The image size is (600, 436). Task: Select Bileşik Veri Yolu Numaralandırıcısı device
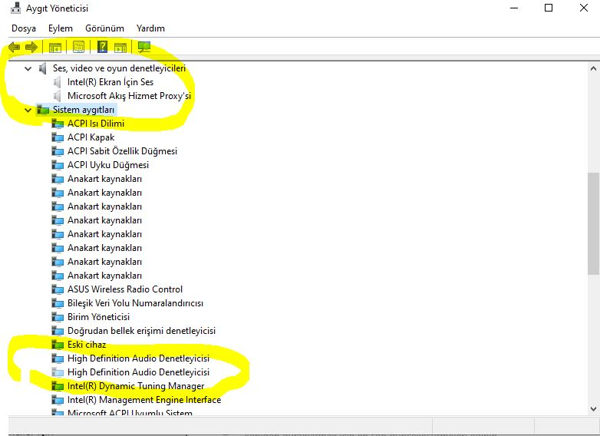coord(135,303)
